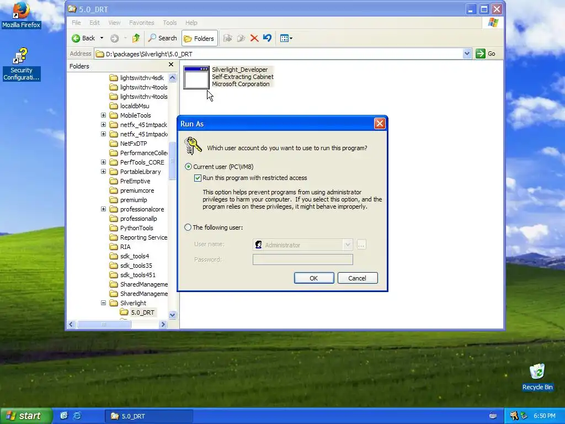Launch Internet Explorer from quick launch
The height and width of the screenshot is (424, 565).
tap(77, 416)
